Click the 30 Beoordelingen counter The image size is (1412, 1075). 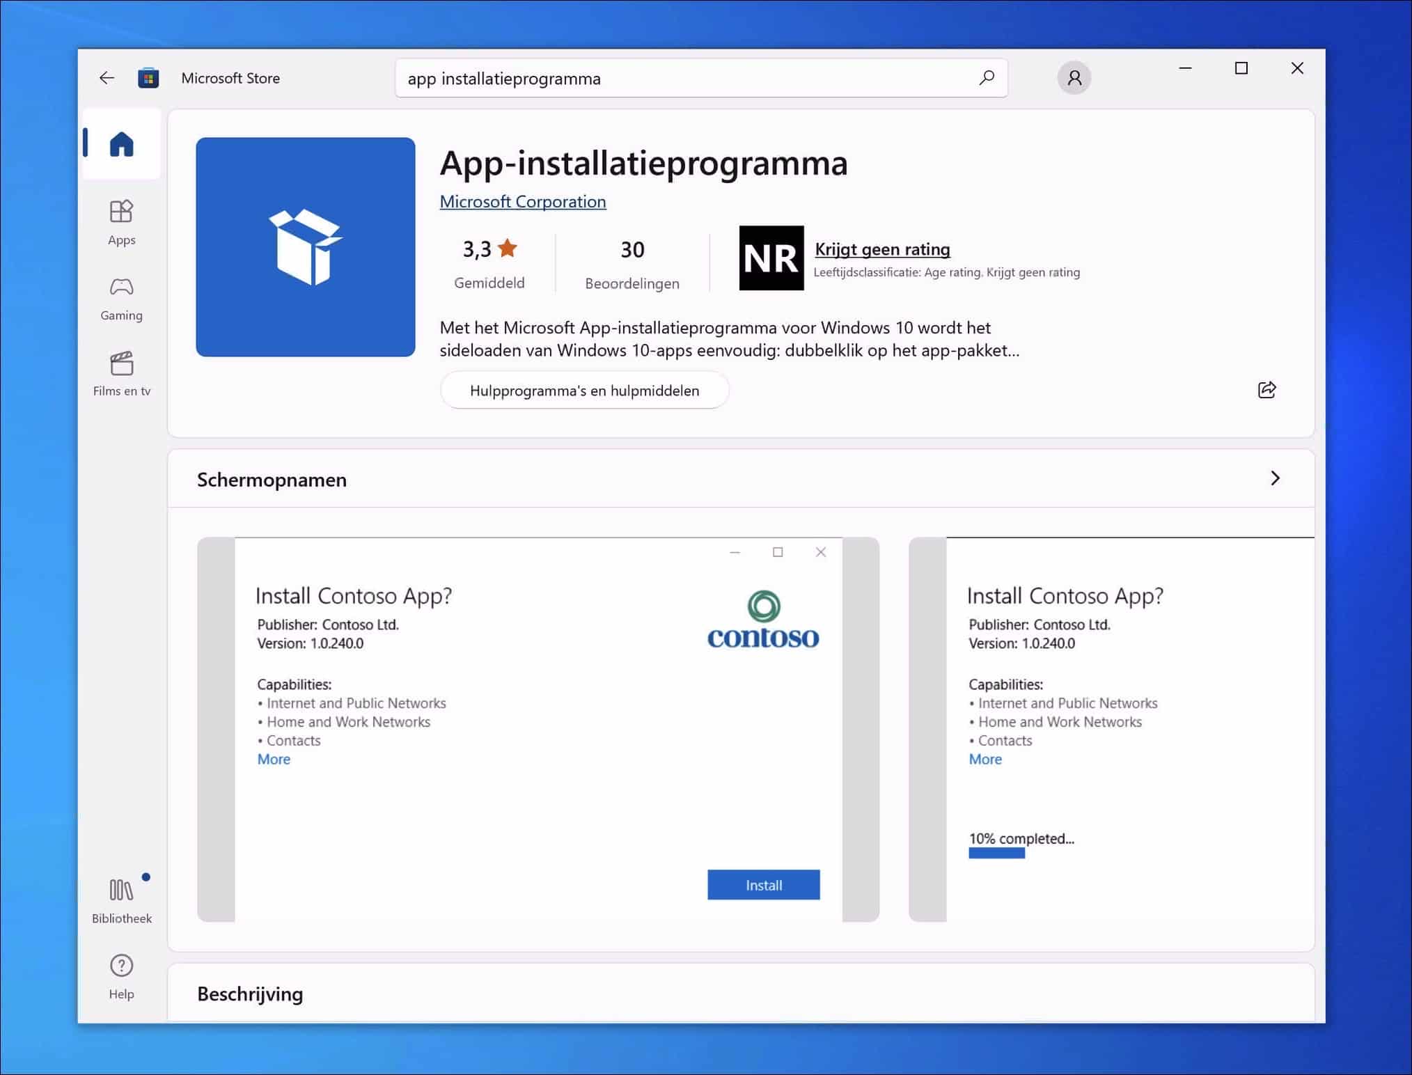[631, 262]
